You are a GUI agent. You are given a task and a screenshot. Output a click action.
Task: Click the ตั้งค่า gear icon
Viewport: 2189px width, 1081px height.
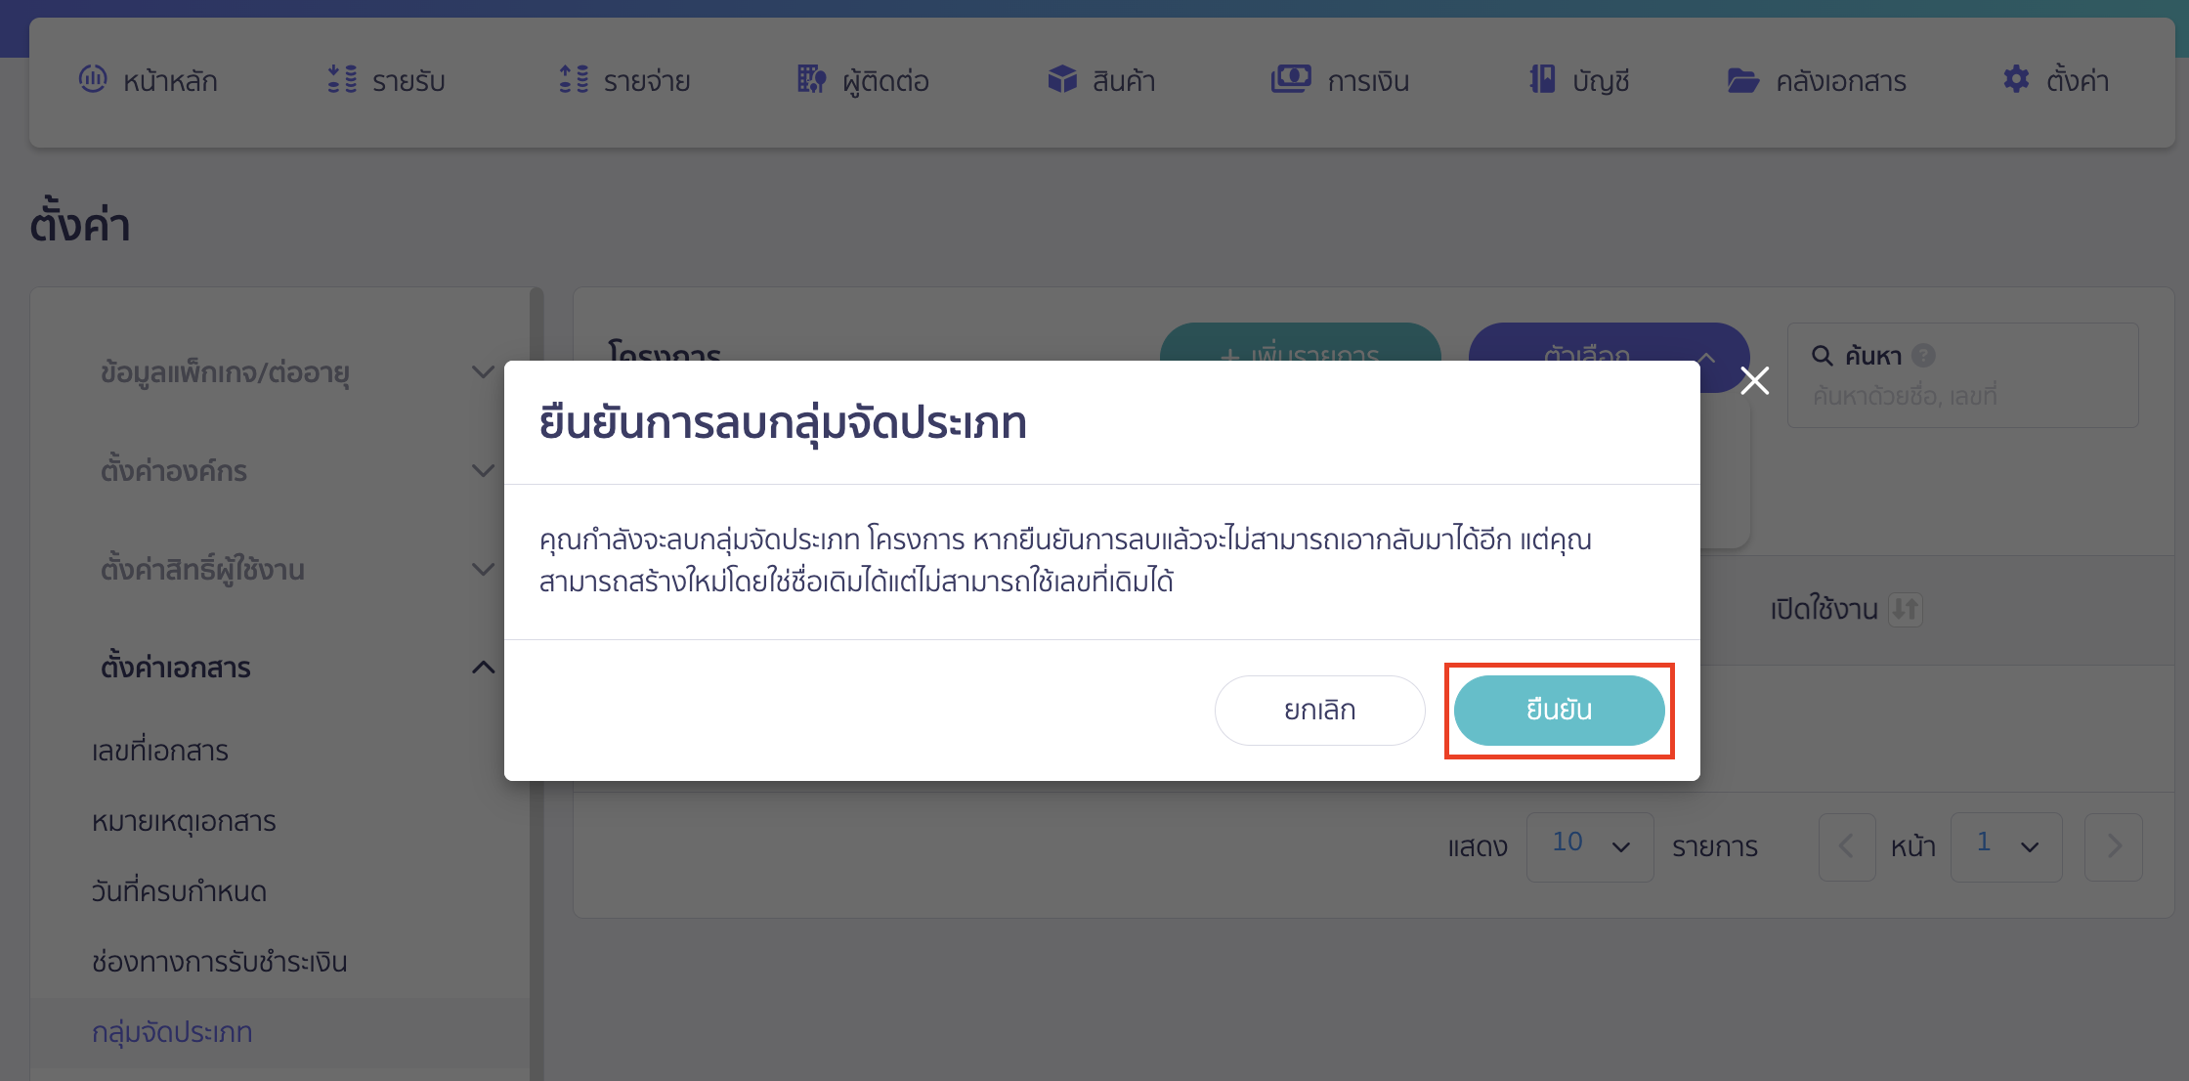(2015, 80)
